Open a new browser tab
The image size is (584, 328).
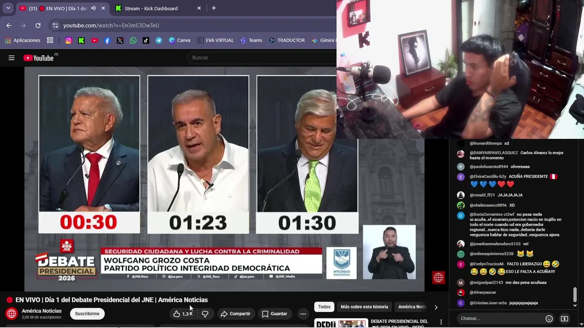click(x=214, y=8)
